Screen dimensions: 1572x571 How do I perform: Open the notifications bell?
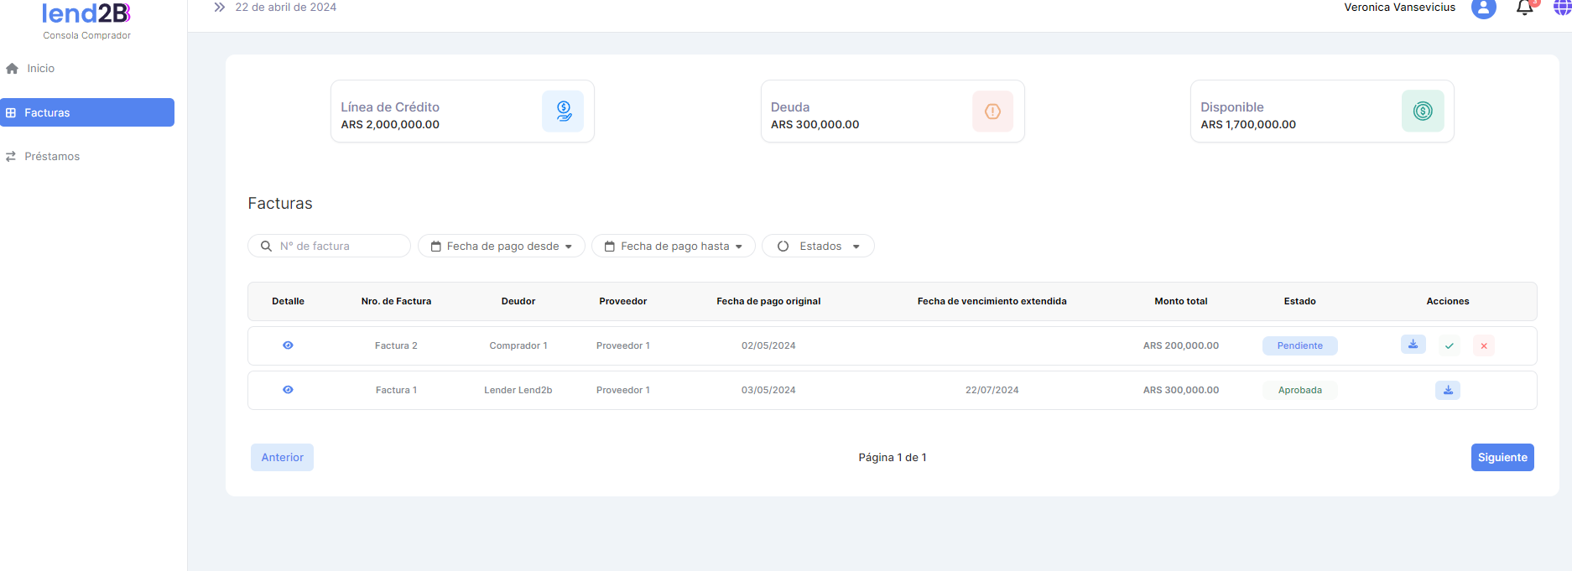coord(1524,8)
